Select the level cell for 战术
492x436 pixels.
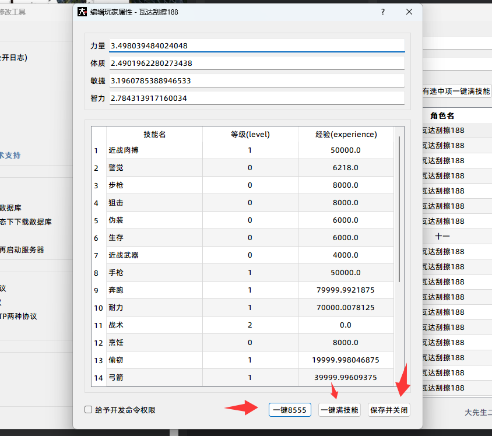(x=250, y=325)
